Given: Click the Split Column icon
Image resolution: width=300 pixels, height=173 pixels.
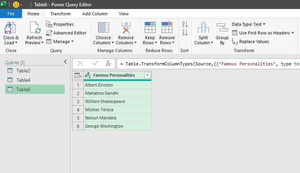Looking at the screenshot, I should click(204, 28).
